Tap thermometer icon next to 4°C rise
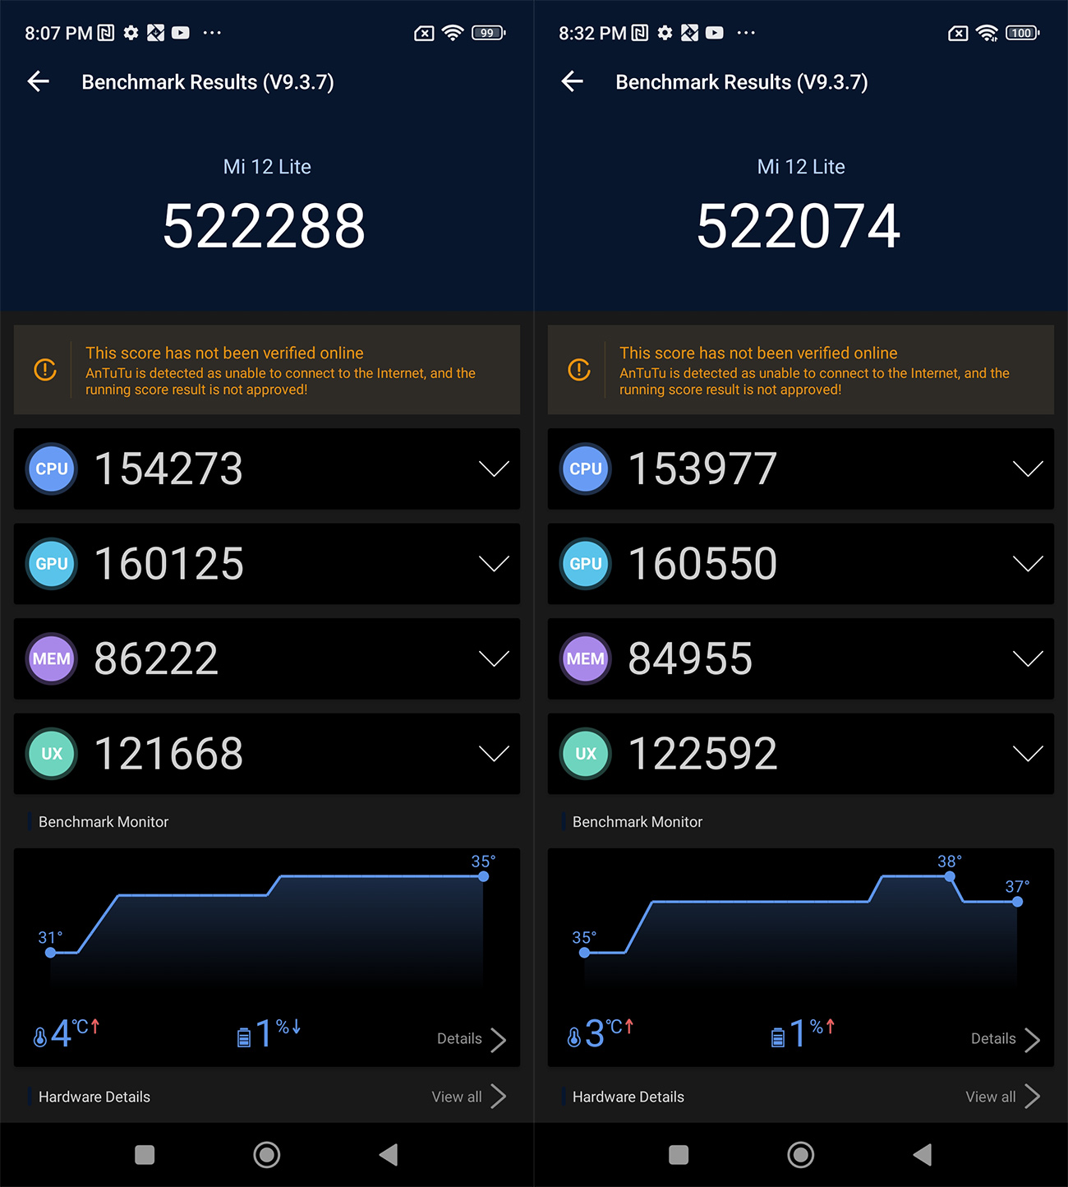 40,1037
